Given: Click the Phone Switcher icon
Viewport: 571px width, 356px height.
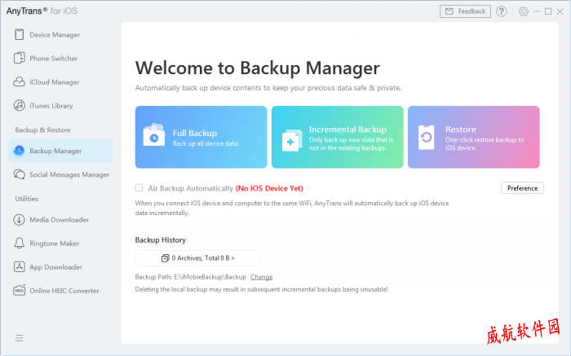Looking at the screenshot, I should [20, 58].
